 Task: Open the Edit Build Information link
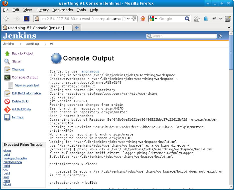26,93
